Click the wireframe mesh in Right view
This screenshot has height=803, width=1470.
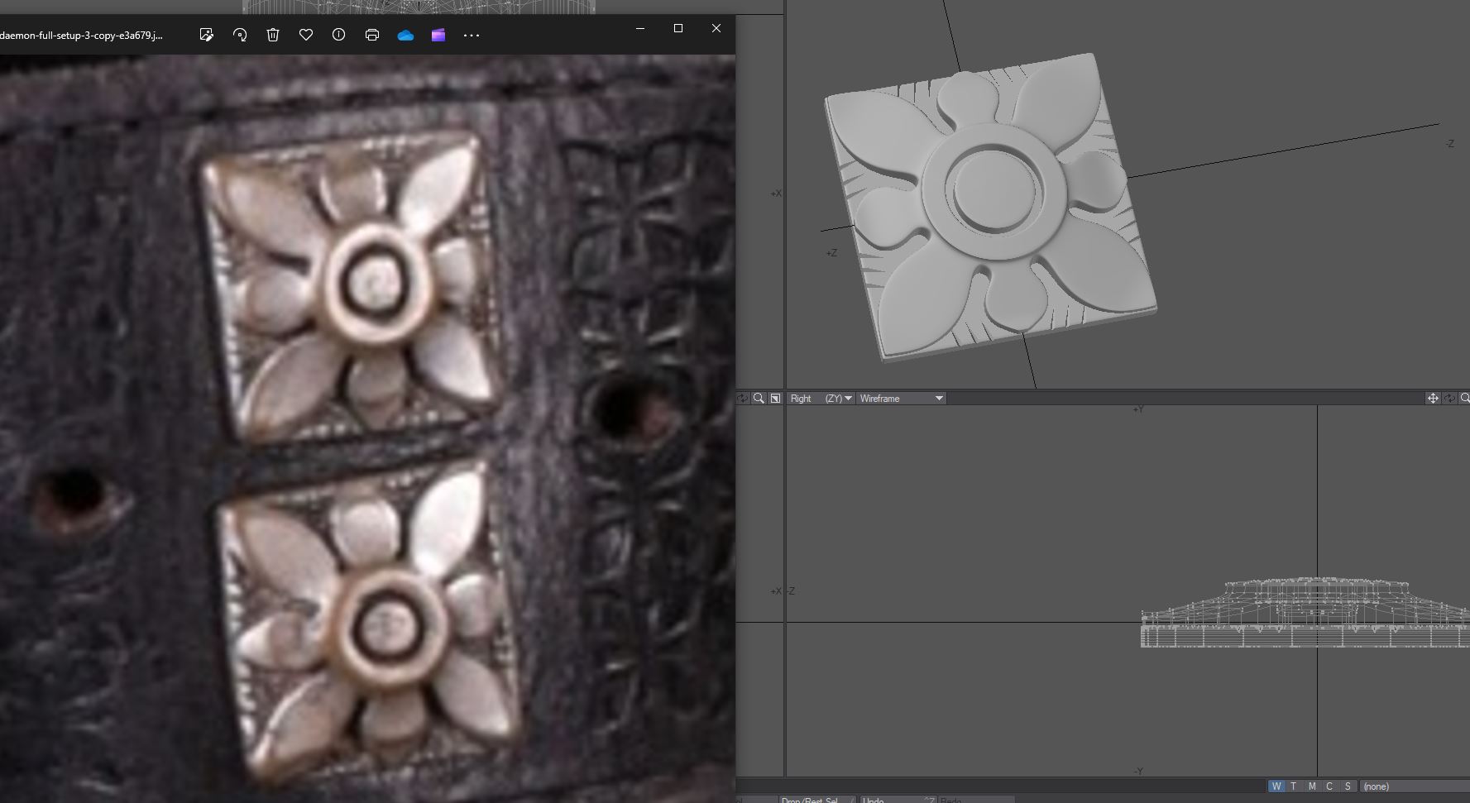(1305, 614)
